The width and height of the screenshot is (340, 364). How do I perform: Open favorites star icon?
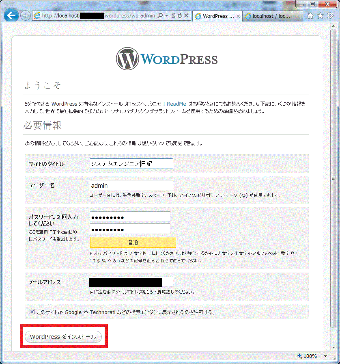coord(320,16)
